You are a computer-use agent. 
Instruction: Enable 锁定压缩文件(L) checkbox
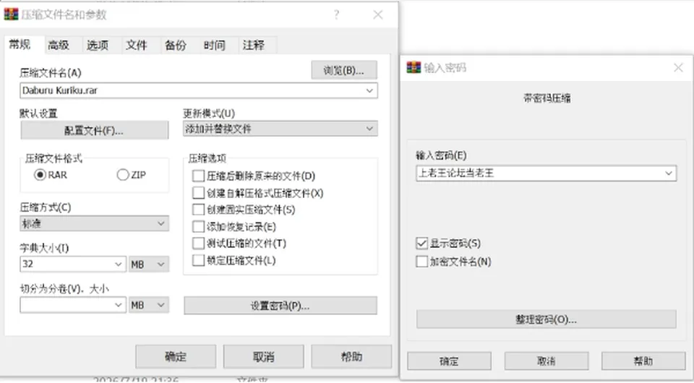click(x=198, y=260)
